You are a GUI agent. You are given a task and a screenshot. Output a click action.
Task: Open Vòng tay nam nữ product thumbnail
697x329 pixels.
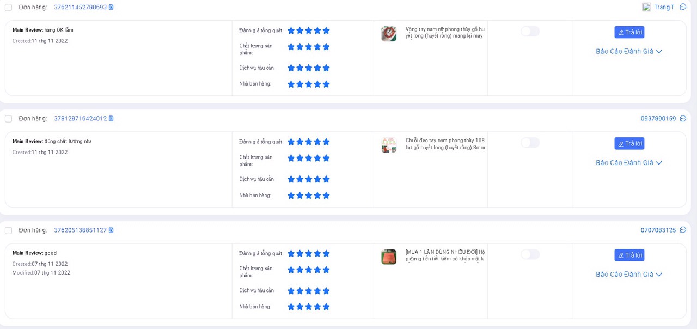click(x=389, y=34)
